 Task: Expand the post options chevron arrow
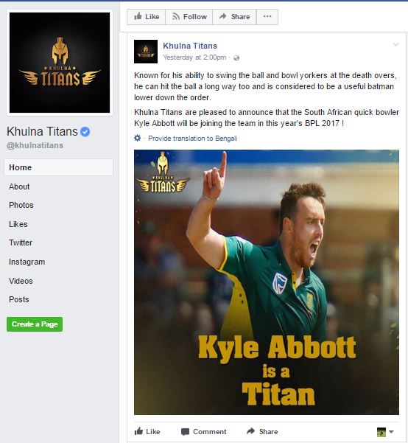[396, 45]
